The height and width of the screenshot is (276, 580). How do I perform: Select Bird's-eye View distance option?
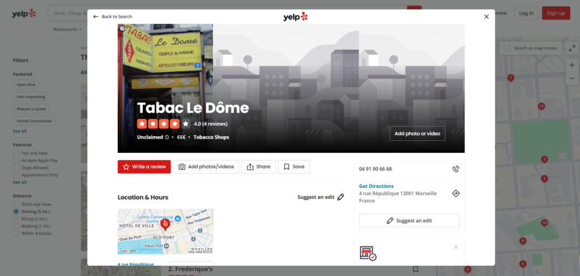point(16,204)
